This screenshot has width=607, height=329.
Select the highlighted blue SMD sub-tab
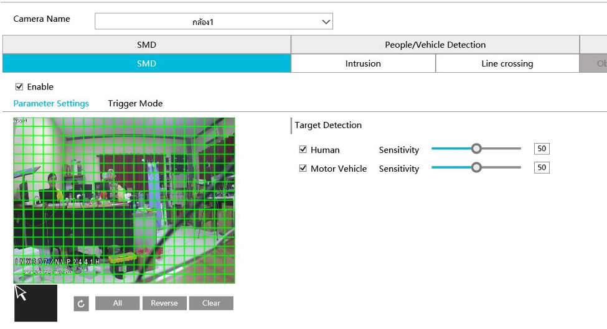coord(146,63)
